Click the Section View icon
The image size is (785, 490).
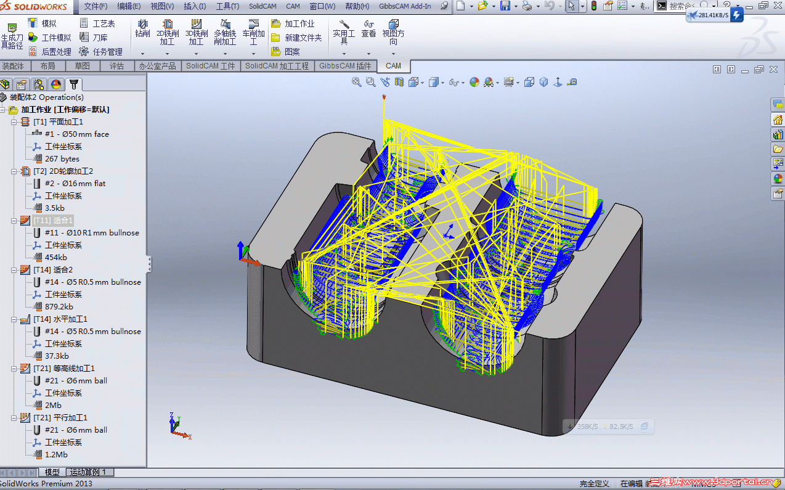399,82
